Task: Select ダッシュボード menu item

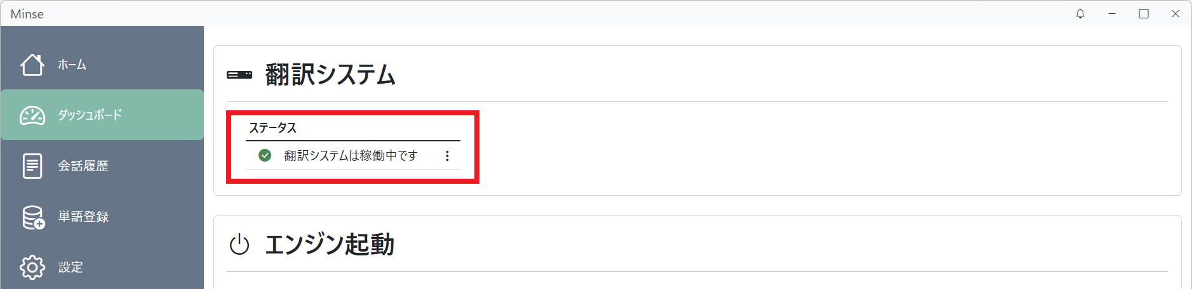Action: pyautogui.click(x=90, y=115)
